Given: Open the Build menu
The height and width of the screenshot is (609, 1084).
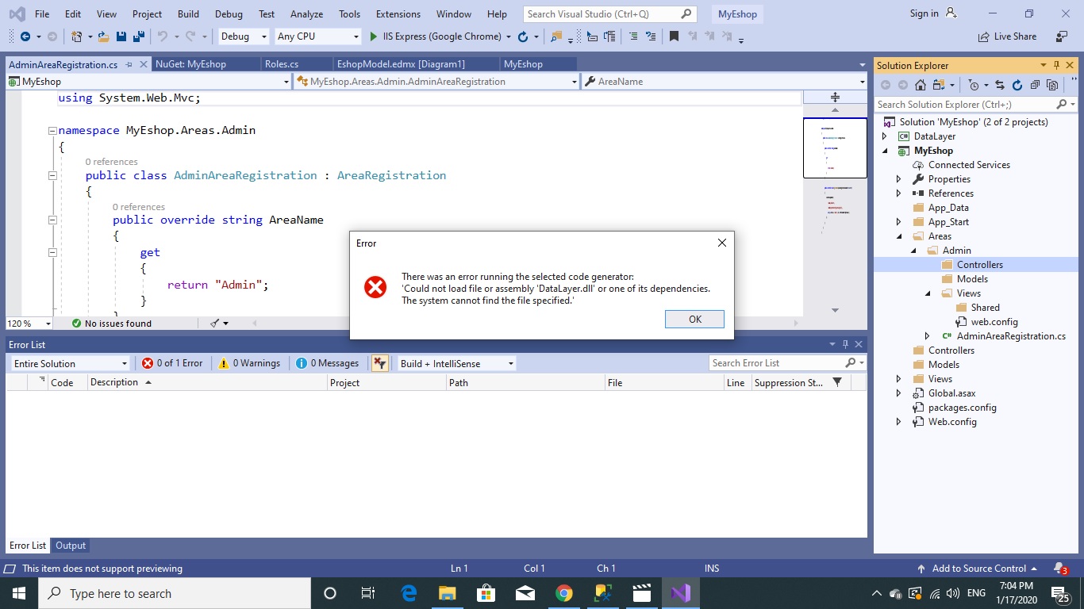Looking at the screenshot, I should tap(188, 14).
